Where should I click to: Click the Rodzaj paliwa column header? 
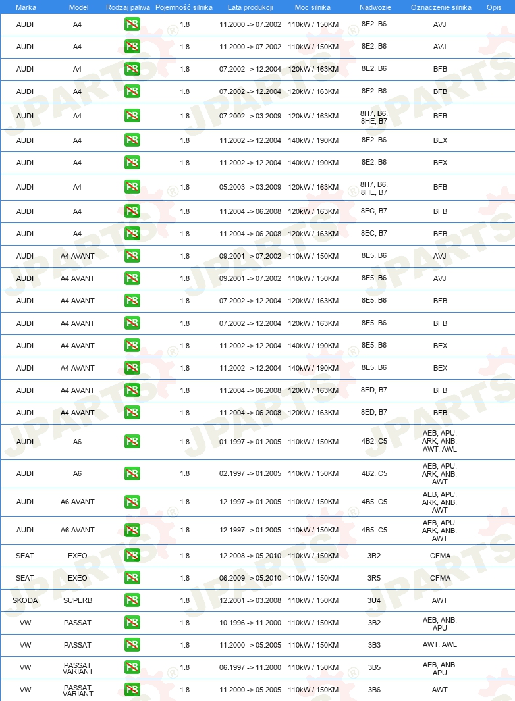(128, 7)
